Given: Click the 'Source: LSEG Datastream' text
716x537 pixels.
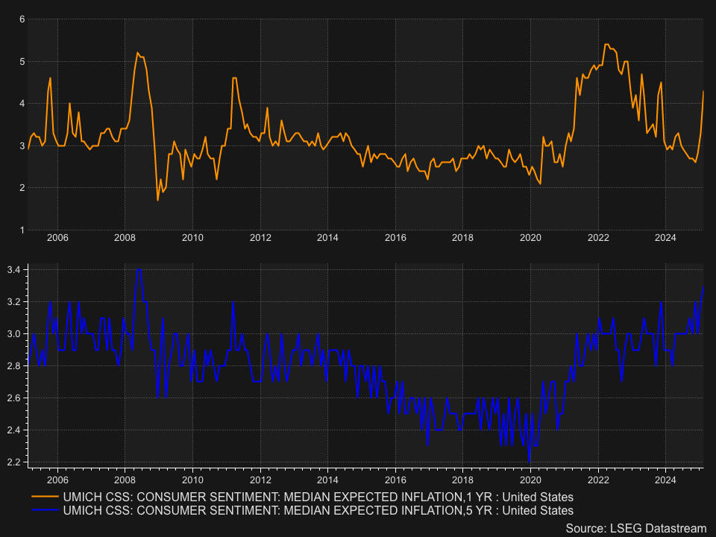Looking at the screenshot, I should [635, 528].
